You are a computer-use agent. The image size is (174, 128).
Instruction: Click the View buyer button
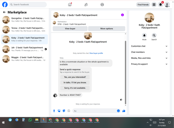point(70,29)
